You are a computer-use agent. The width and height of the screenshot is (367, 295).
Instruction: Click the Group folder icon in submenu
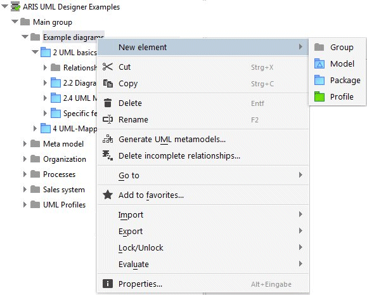[319, 47]
